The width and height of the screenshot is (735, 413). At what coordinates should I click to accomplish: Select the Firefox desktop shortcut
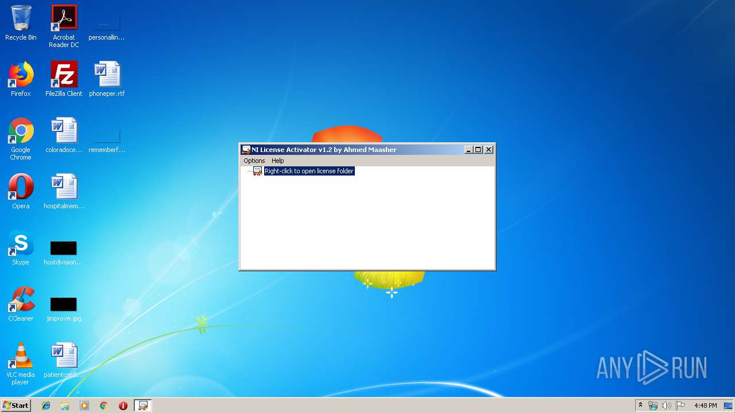(x=21, y=79)
